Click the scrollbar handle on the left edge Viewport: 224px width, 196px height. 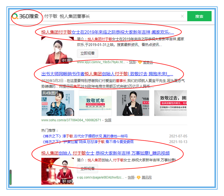11,177
